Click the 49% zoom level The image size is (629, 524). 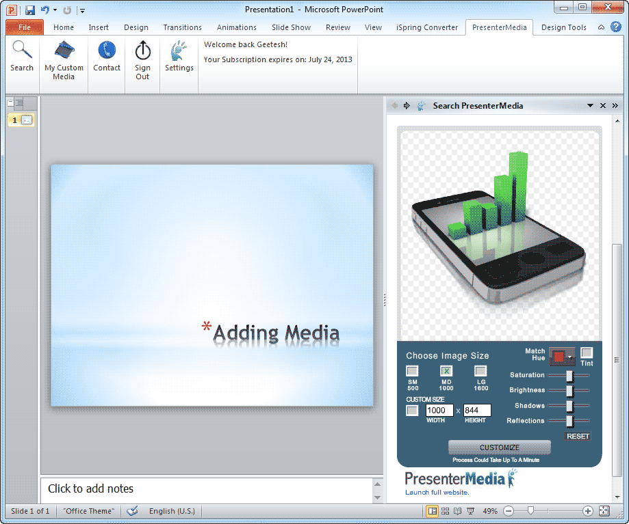pos(490,511)
